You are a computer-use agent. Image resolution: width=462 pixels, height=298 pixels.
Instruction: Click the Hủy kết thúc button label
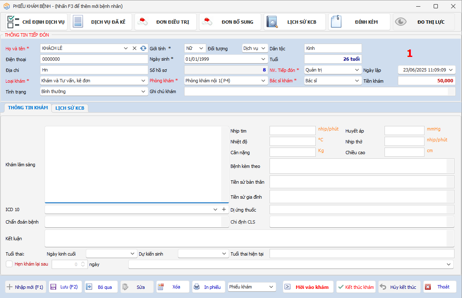403,287
